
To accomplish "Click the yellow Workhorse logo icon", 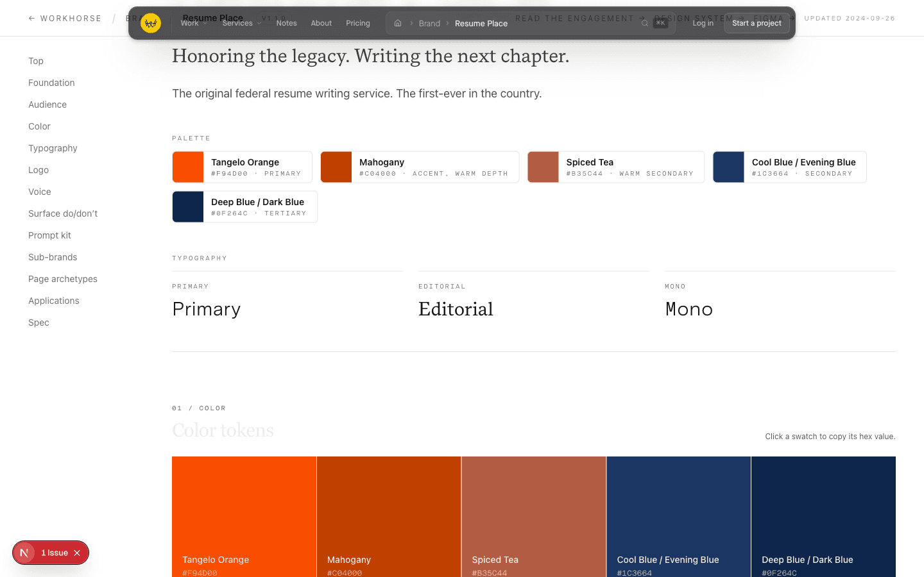I will pyautogui.click(x=151, y=23).
